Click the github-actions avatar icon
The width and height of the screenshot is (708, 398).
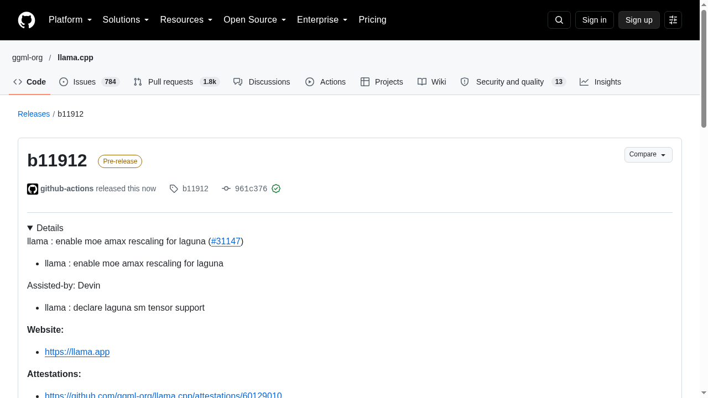33,189
